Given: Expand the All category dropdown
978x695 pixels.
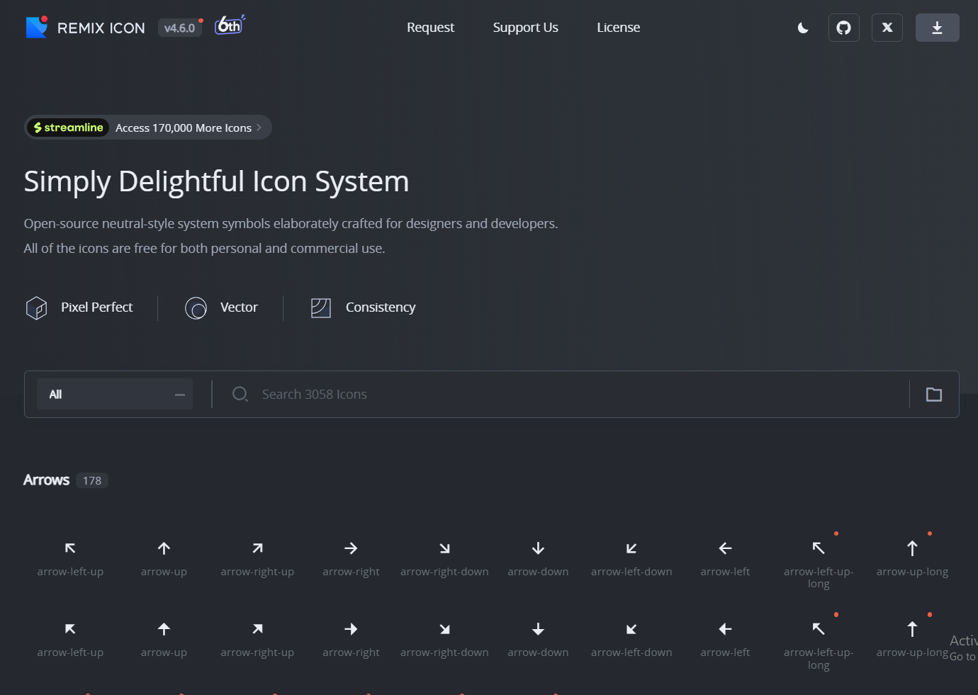Looking at the screenshot, I should (115, 395).
